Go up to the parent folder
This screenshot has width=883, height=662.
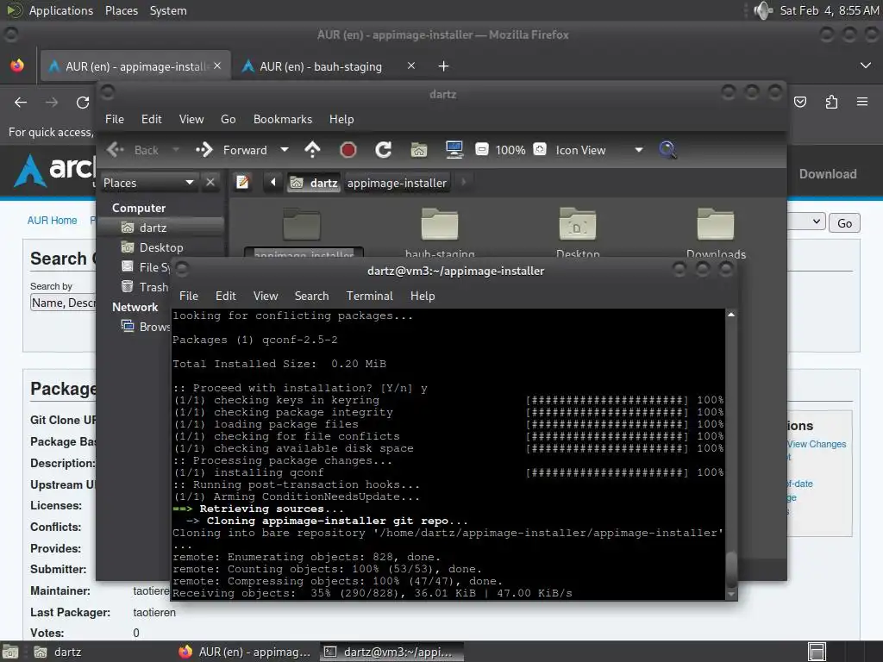[312, 150]
